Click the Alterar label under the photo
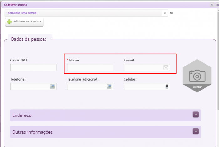The width and height of the screenshot is (219, 147). [x=197, y=87]
